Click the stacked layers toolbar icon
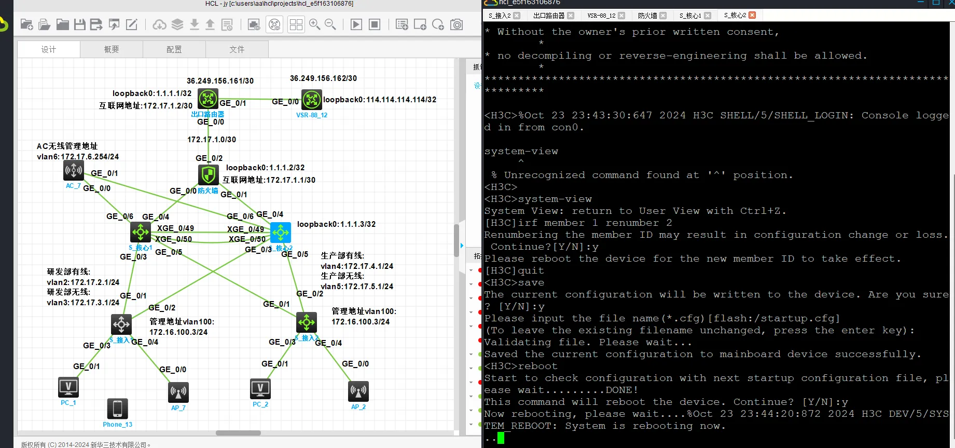This screenshot has width=955, height=448. point(177,24)
